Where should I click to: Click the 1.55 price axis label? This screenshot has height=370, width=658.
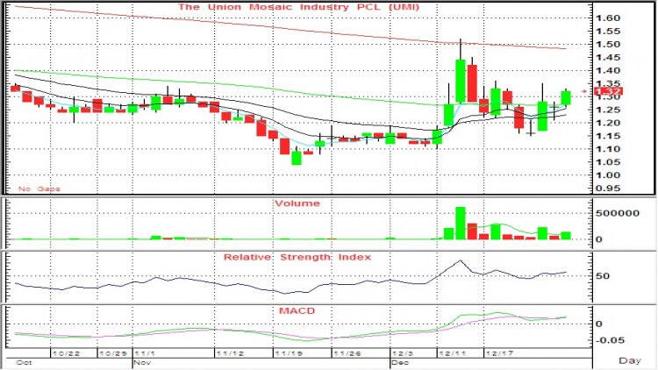(x=608, y=31)
